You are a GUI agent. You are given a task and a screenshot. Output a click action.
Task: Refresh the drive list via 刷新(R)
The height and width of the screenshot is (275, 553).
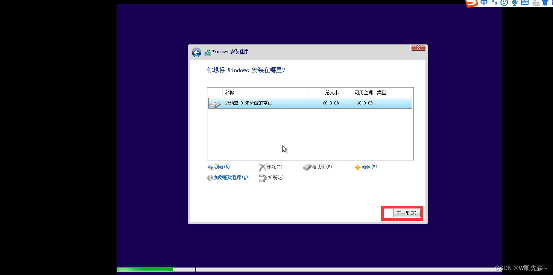point(222,167)
